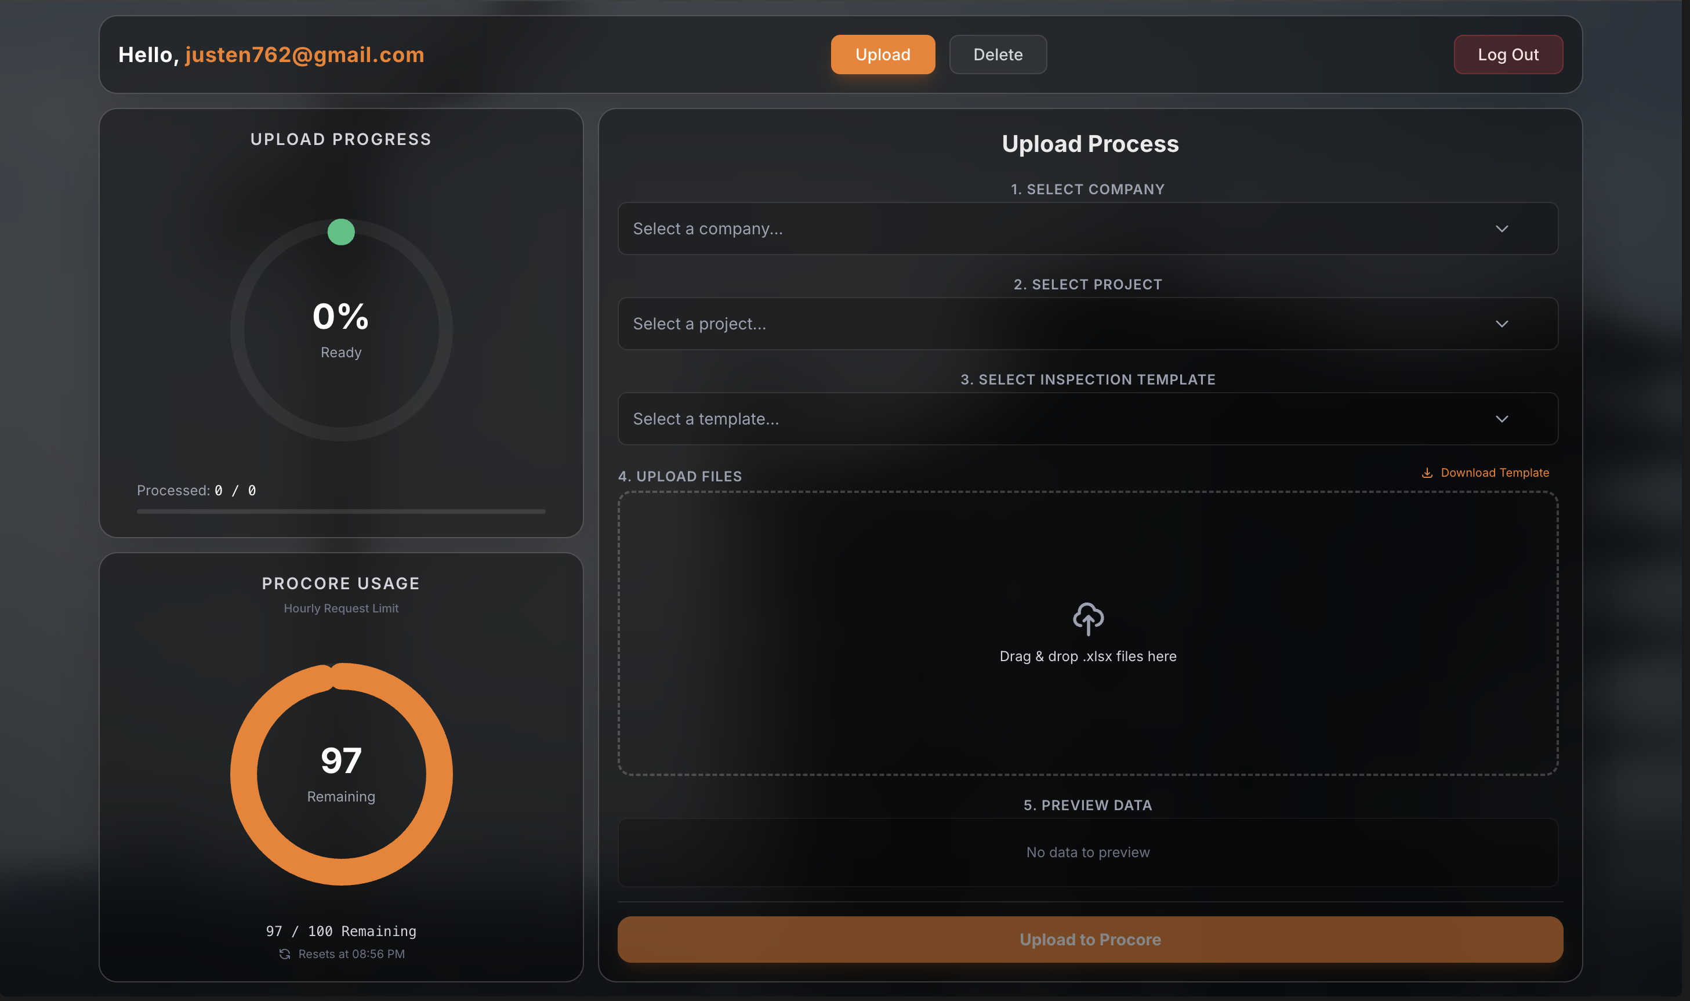Click the No data to preview box
Viewport: 1690px width, 1001px height.
pyautogui.click(x=1088, y=853)
